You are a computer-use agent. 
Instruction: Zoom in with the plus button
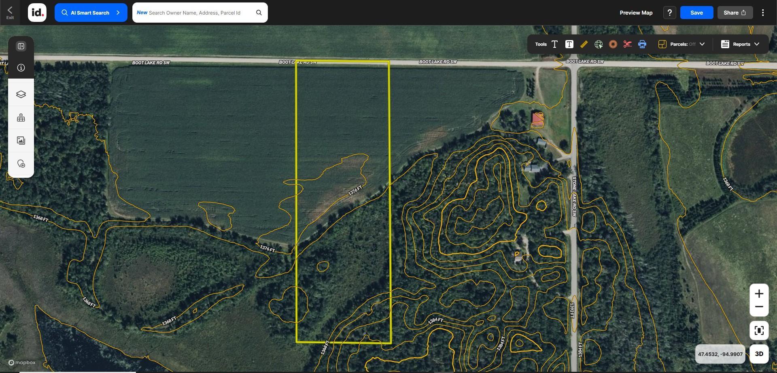pos(759,294)
